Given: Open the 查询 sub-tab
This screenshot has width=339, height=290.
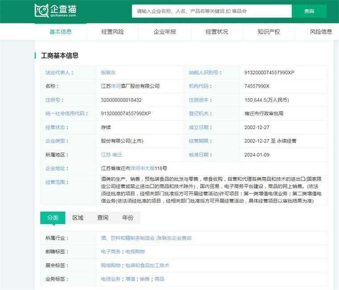Looking at the screenshot, I should tap(103, 218).
